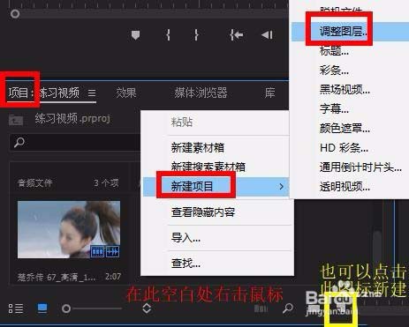Select 彩条... in the submenu
The width and height of the screenshot is (409, 327).
pos(334,71)
